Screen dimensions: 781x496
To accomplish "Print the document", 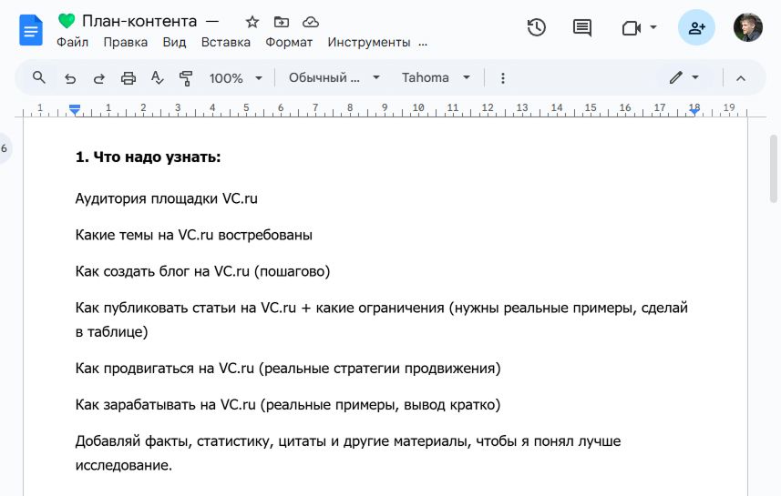I will 128,78.
